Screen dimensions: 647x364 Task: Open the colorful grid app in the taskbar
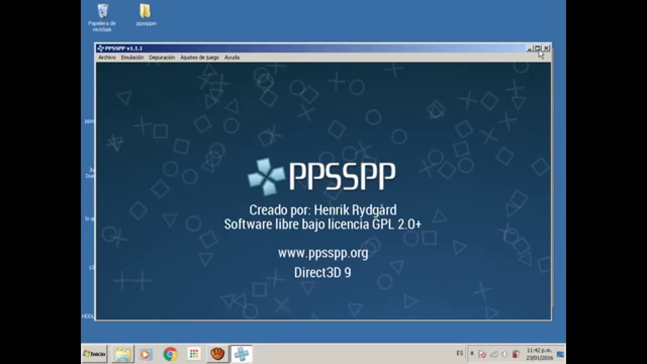pos(194,354)
